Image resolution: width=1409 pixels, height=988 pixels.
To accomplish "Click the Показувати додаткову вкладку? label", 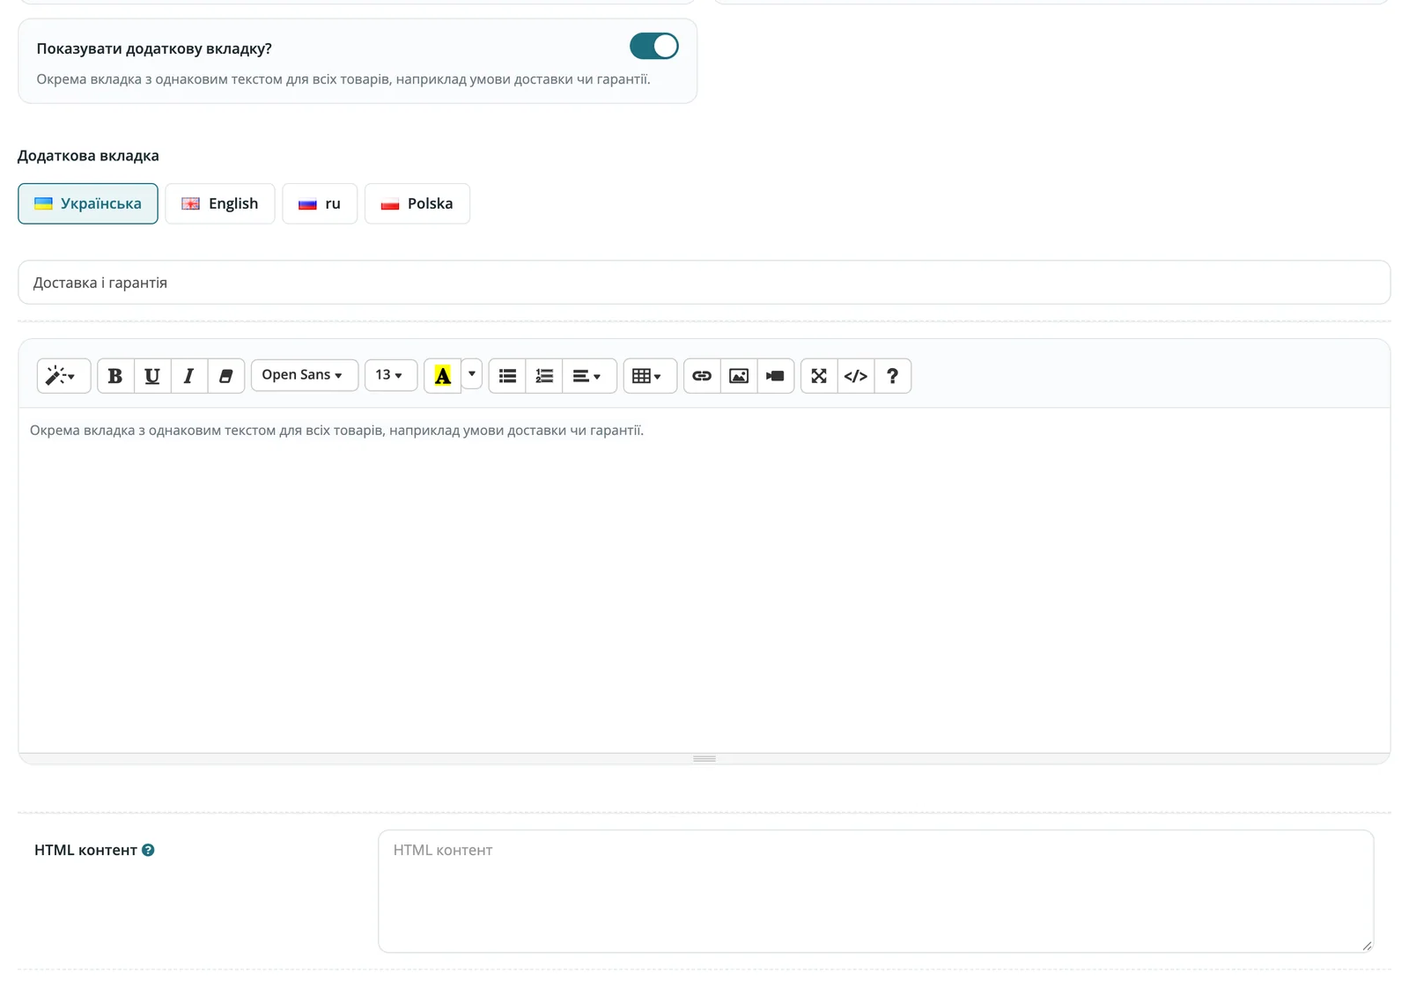I will coord(154,48).
